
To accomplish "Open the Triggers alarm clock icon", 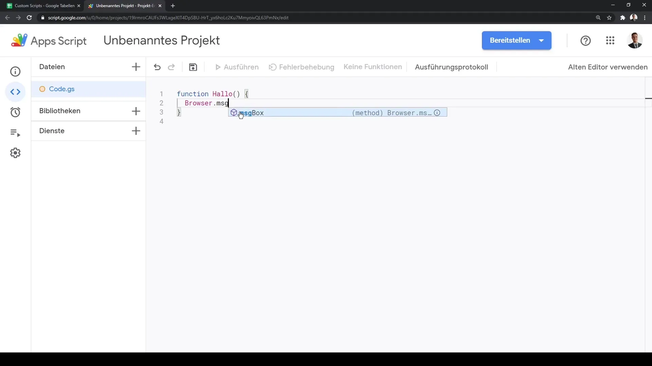I will point(15,112).
